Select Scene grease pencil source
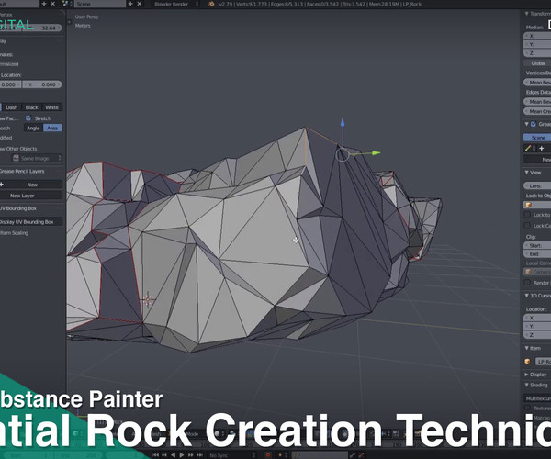Screen dimensions: 551x459 [x=537, y=138]
